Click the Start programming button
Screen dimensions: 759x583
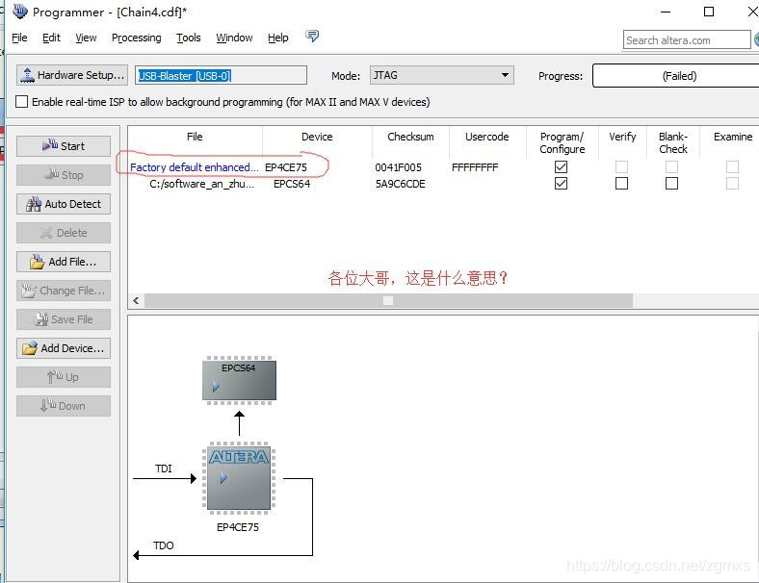[x=64, y=146]
